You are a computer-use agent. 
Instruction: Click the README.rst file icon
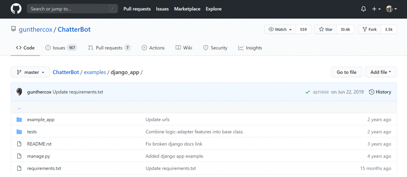[x=19, y=144]
